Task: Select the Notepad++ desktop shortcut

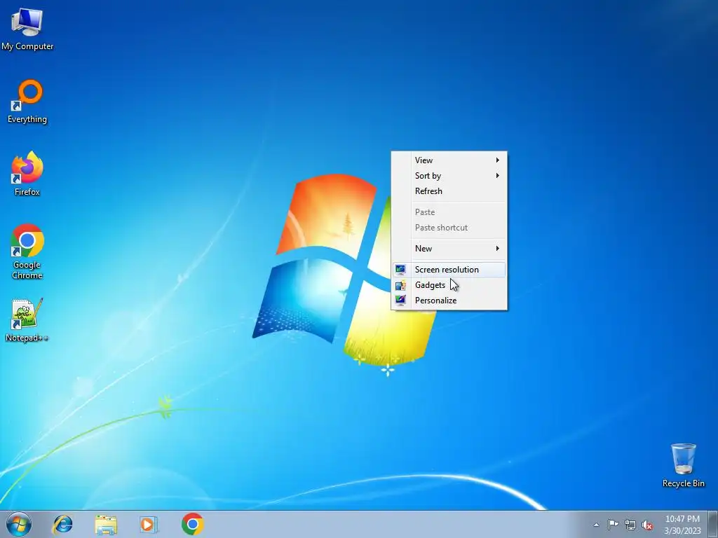Action: (x=27, y=319)
